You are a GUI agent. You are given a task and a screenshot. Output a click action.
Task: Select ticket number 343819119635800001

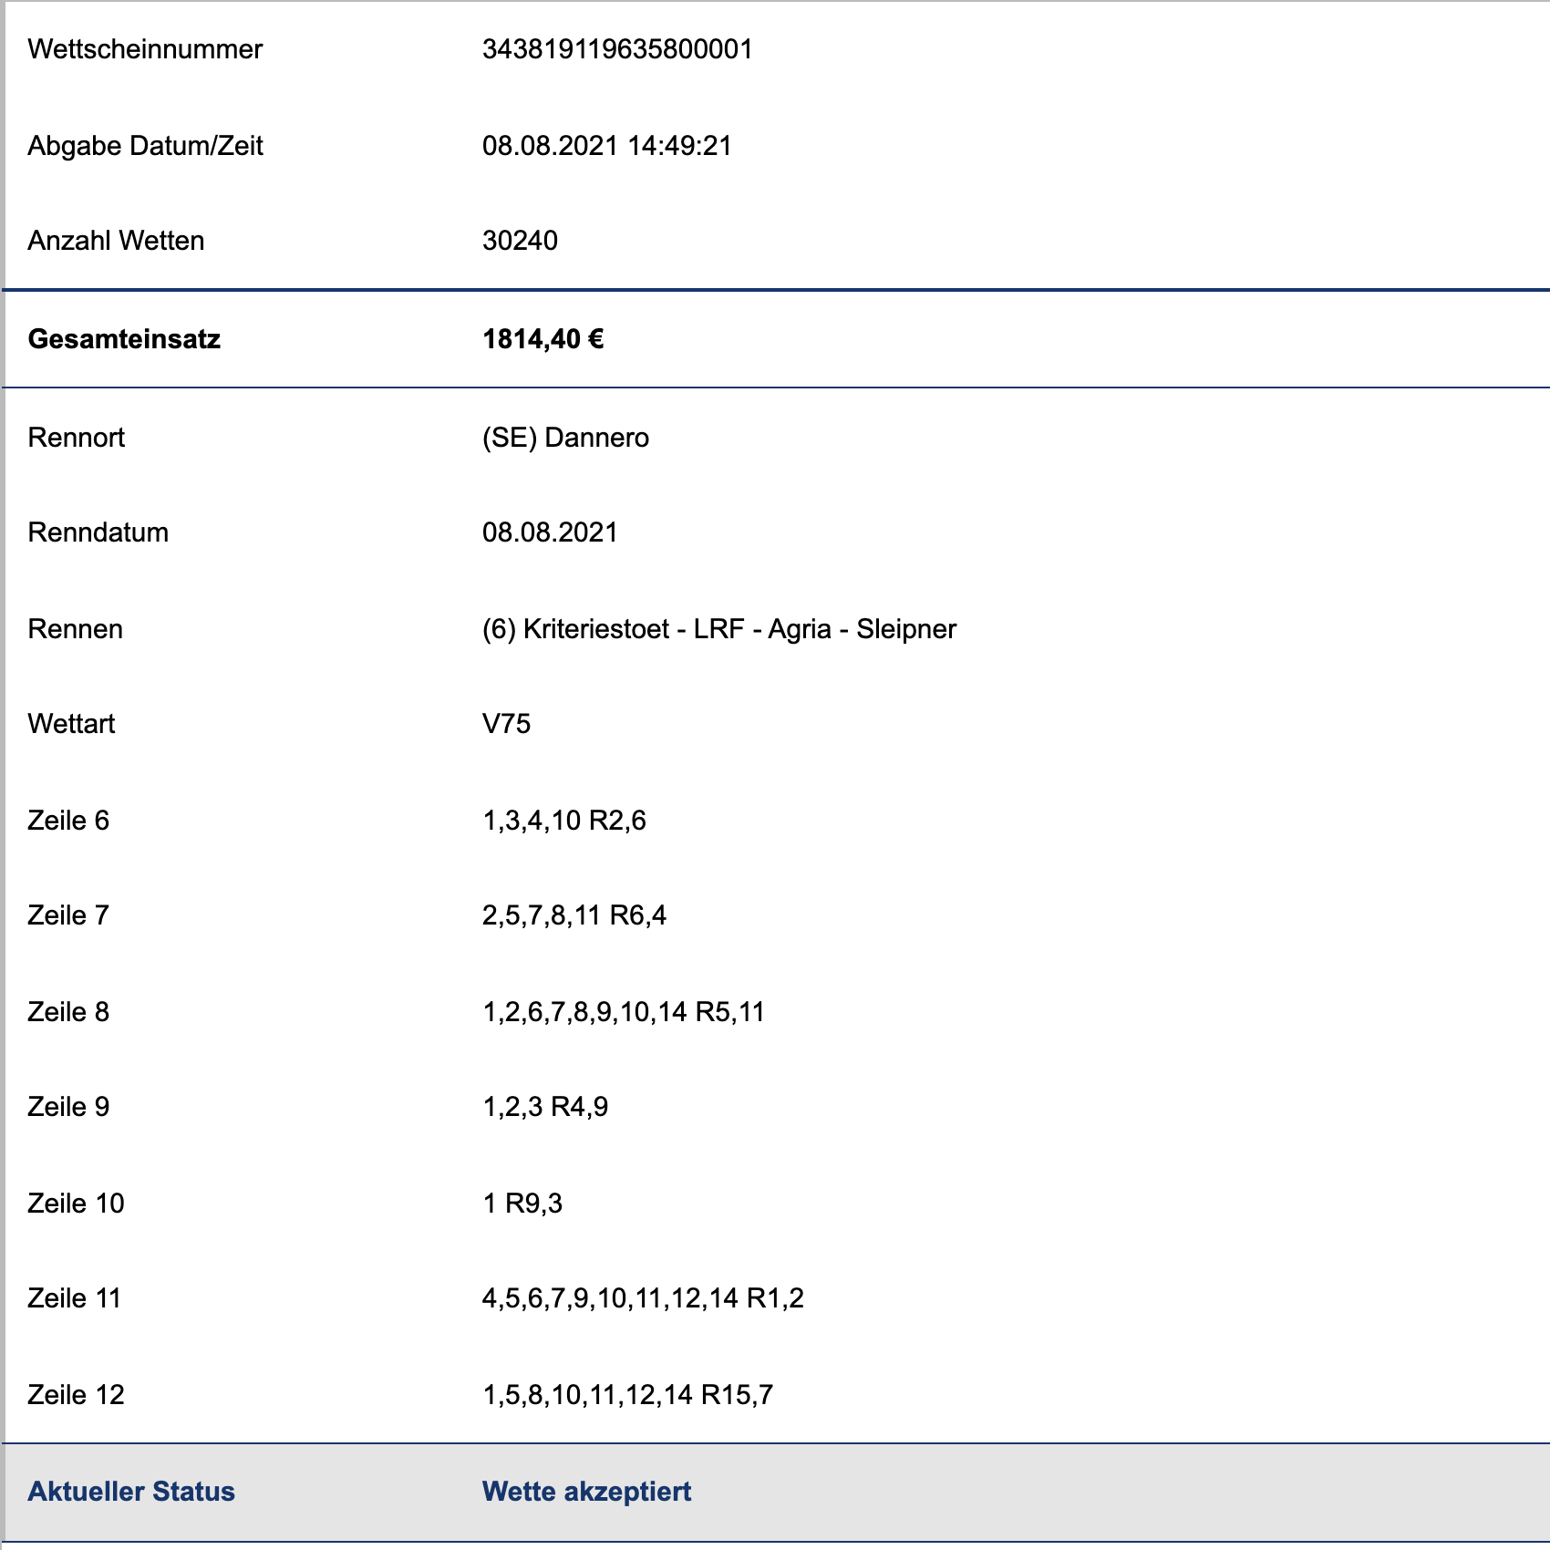(617, 49)
